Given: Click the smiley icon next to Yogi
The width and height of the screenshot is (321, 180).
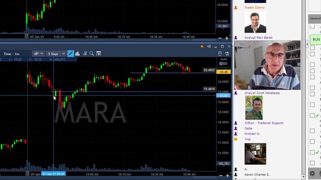Looking at the screenshot, I should coord(236,139).
